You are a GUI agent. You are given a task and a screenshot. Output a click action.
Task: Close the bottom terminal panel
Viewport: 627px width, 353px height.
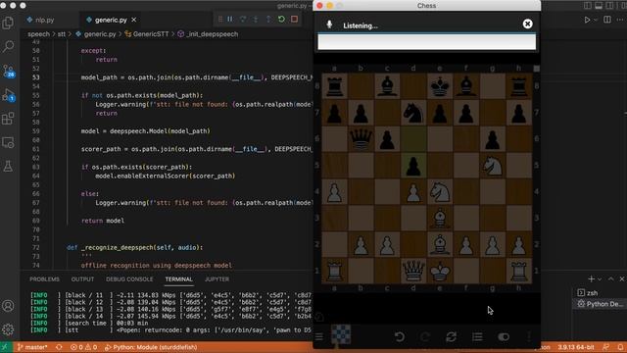click(622, 278)
